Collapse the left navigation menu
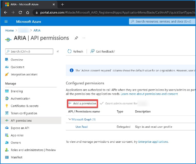Screen dimensions: 196x164 point(58,51)
